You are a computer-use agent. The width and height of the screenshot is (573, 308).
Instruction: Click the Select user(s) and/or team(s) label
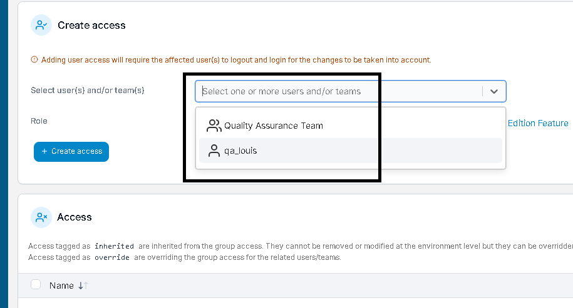point(88,90)
